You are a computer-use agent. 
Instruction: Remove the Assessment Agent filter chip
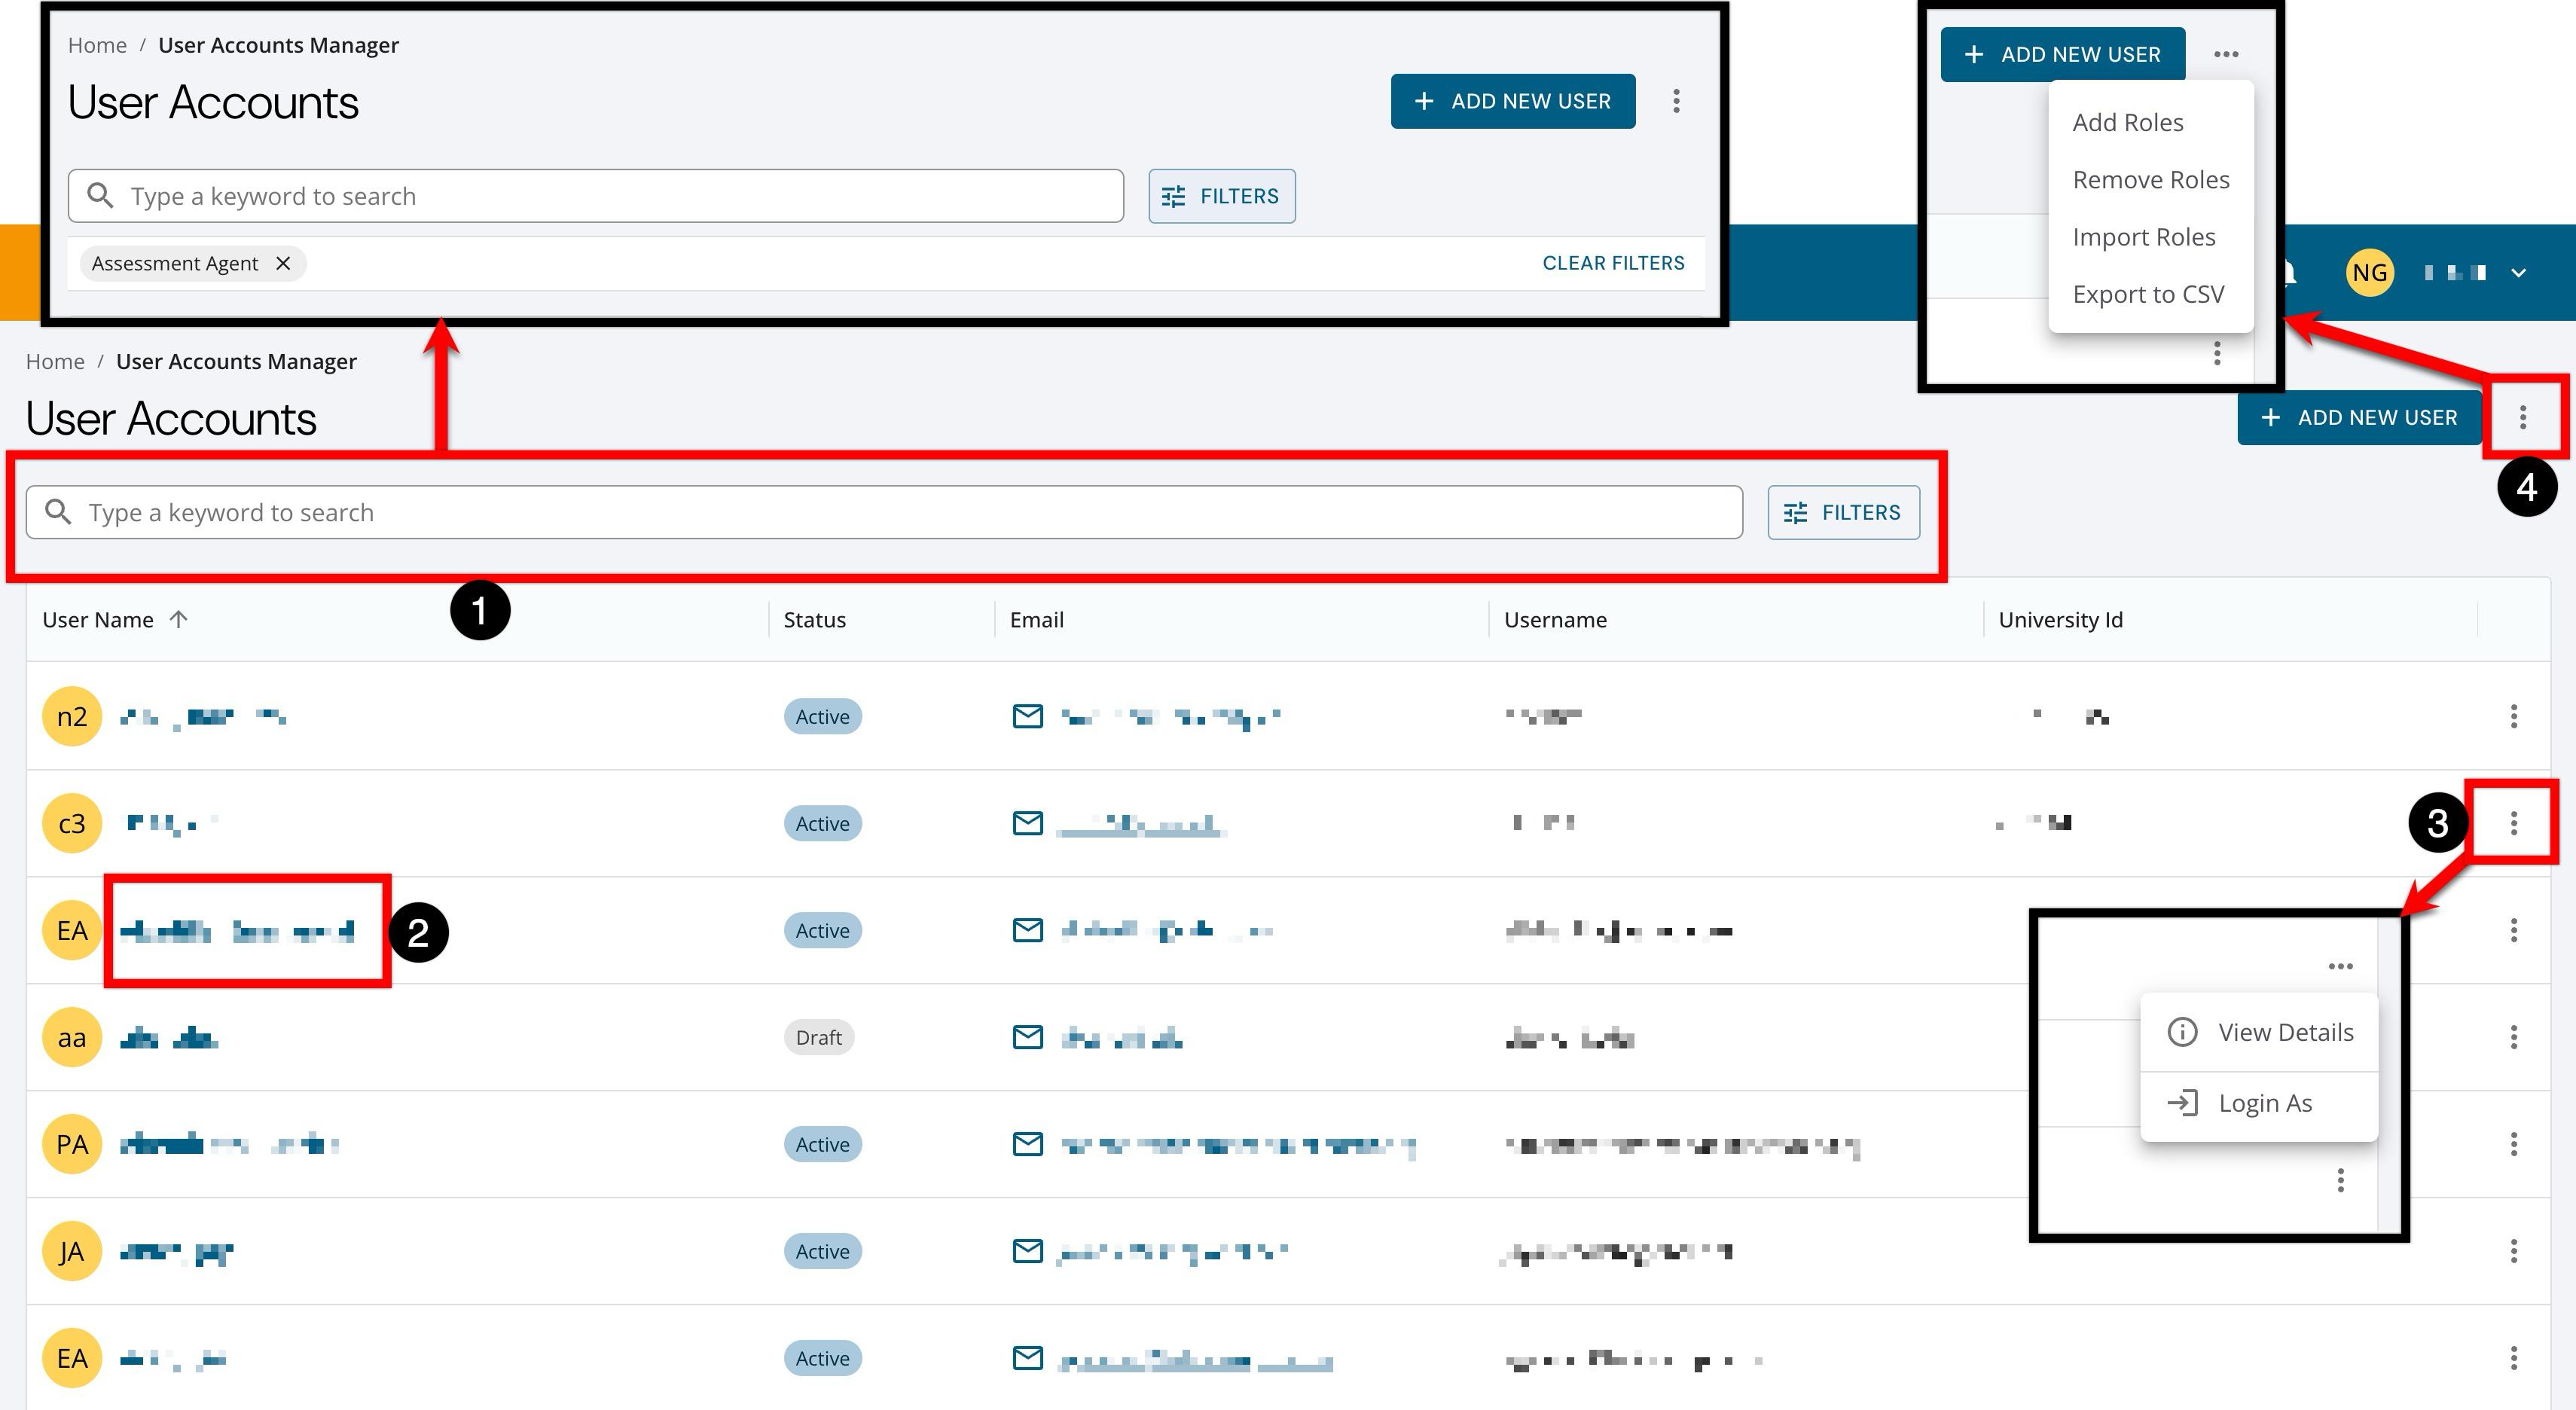[x=283, y=263]
